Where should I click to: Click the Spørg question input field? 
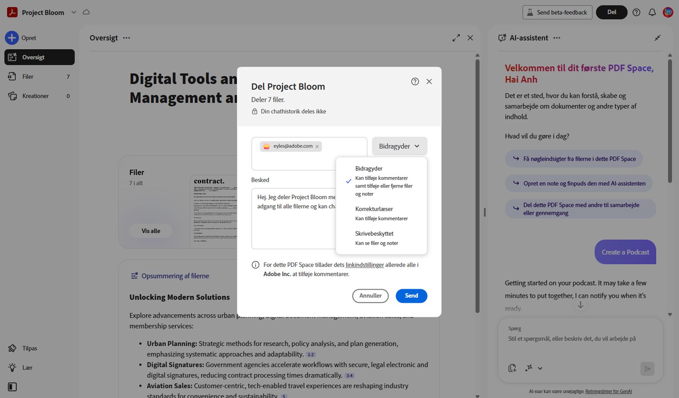pyautogui.click(x=580, y=339)
